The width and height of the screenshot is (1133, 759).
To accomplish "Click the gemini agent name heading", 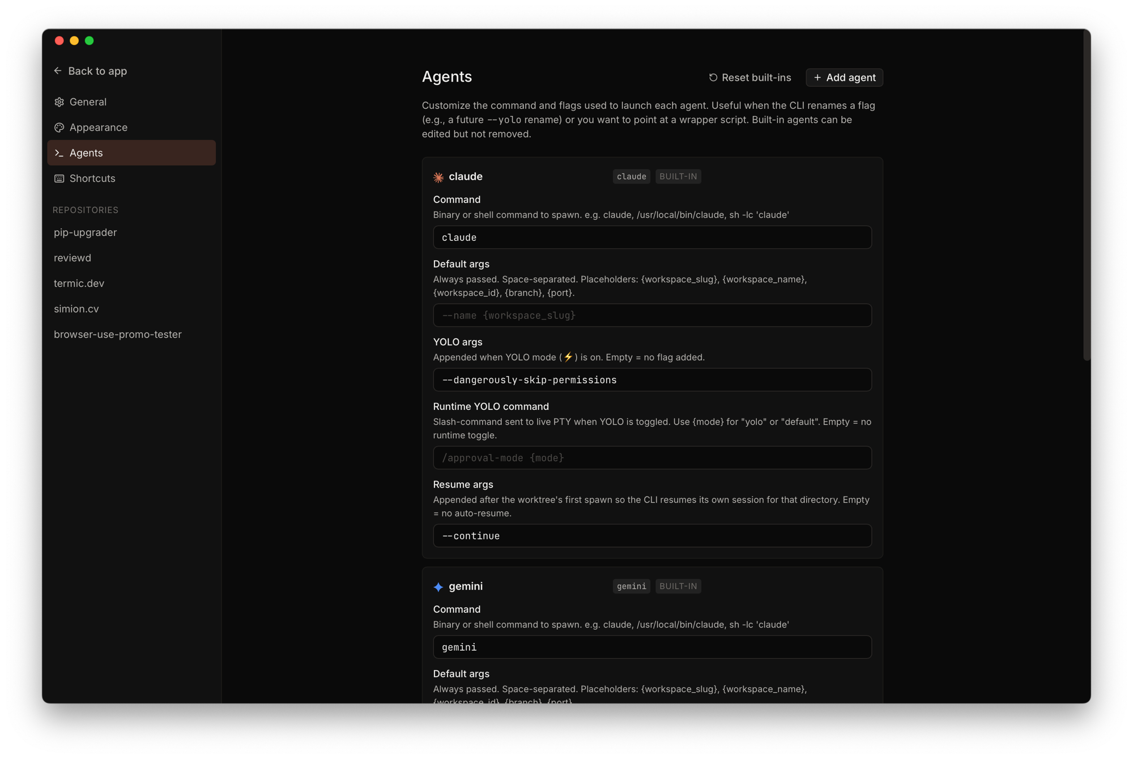I will point(466,586).
